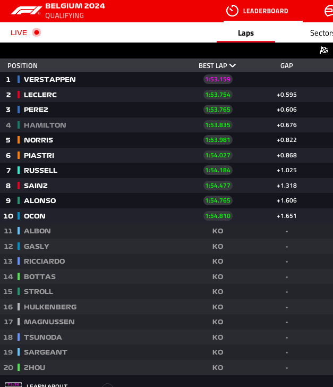This screenshot has height=387, width=333.
Task: Click the chequered flag icon
Action: click(324, 51)
